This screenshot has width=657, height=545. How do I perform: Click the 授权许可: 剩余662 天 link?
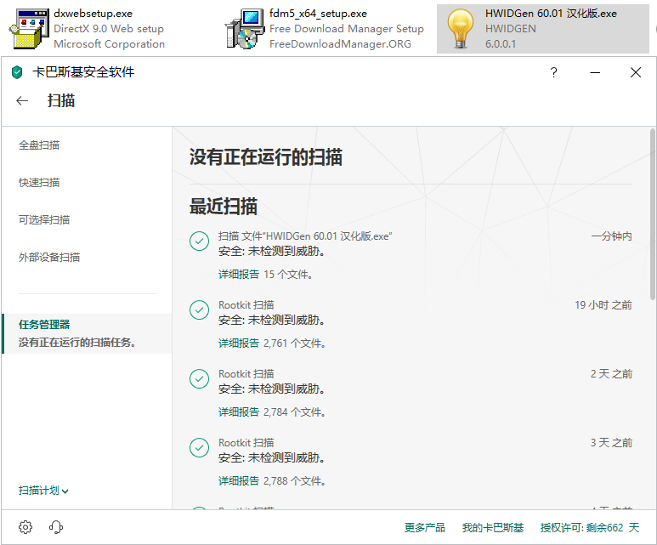(x=590, y=527)
